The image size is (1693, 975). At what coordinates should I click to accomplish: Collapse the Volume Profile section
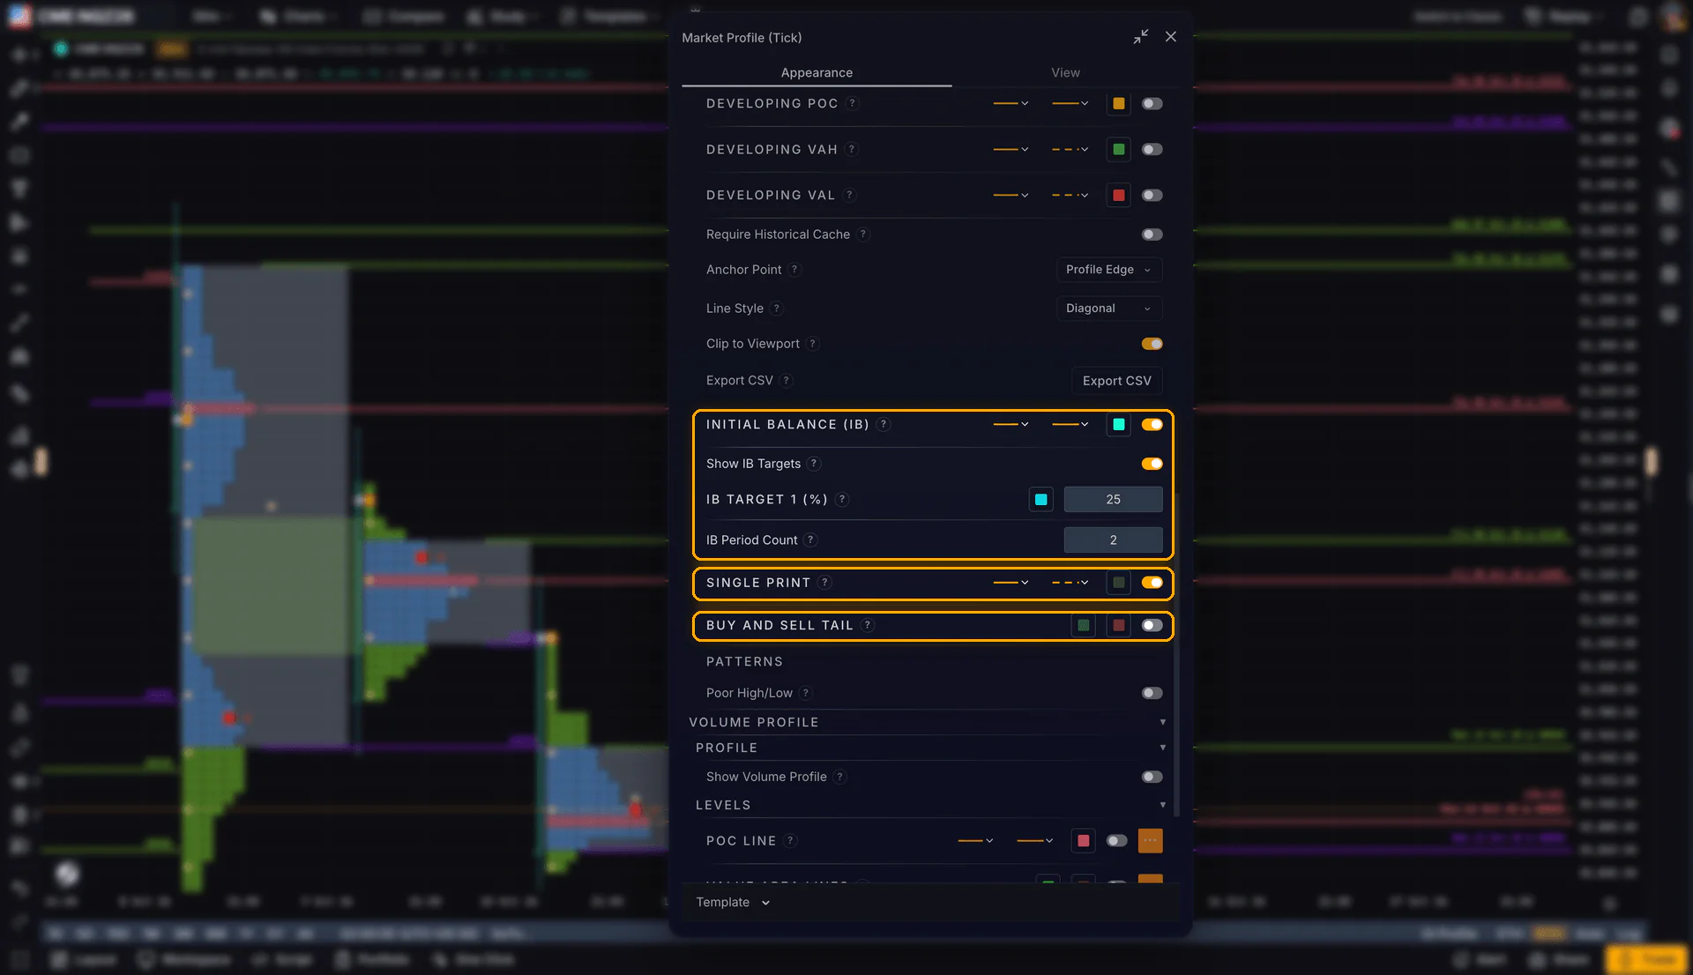tap(1162, 722)
